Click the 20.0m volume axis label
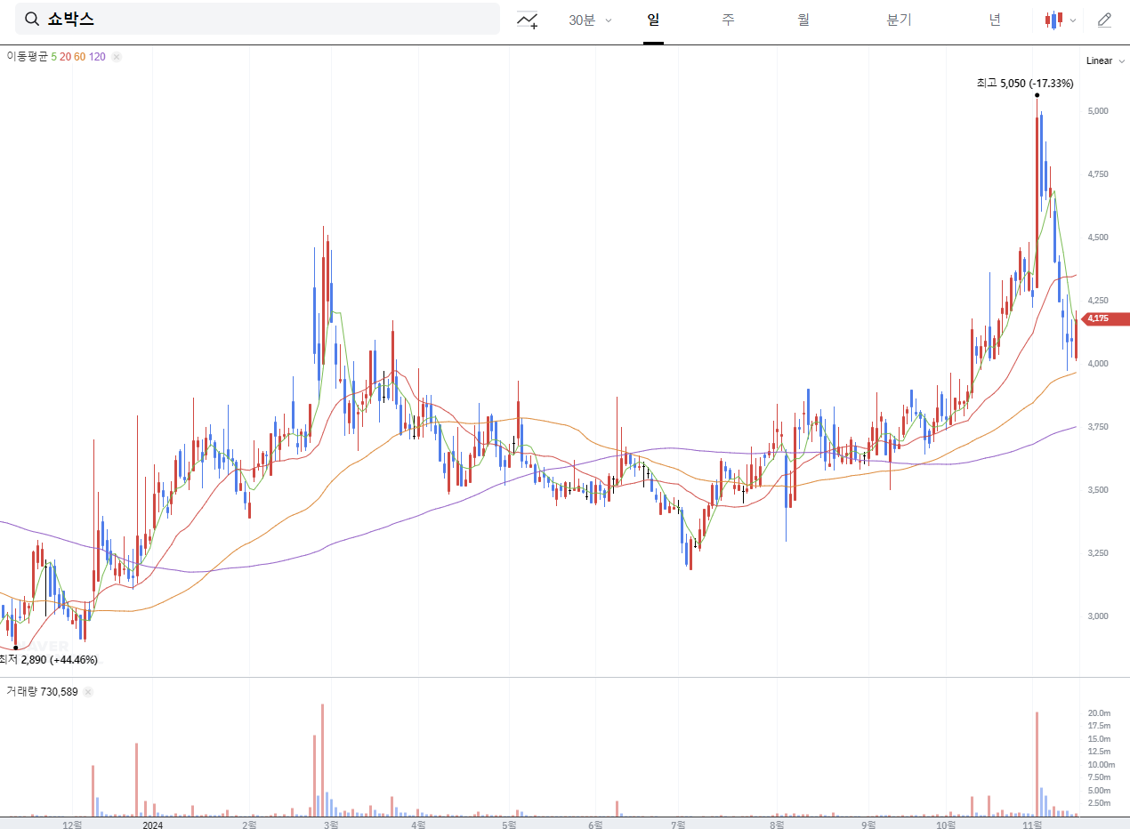 pyautogui.click(x=1099, y=713)
